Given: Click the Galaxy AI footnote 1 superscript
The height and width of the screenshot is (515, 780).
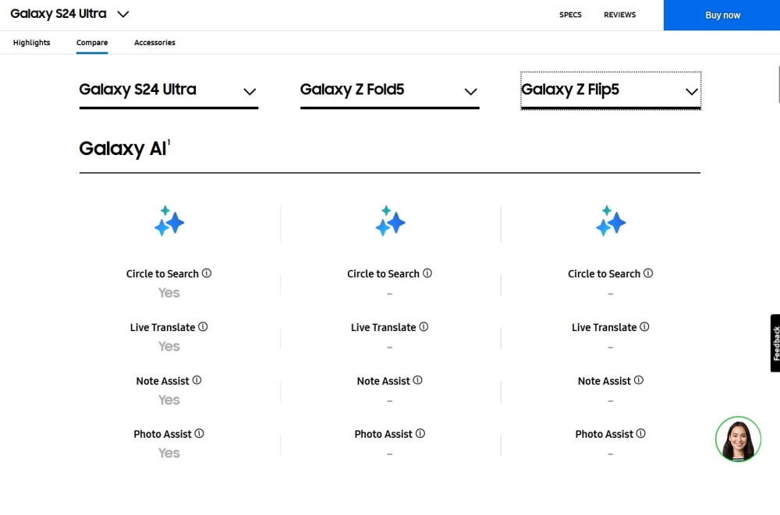Looking at the screenshot, I should click(169, 143).
